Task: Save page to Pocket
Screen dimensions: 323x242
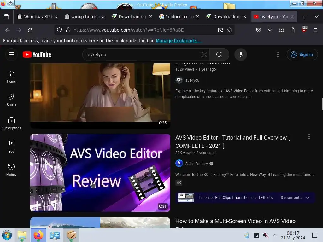Action: tap(259, 30)
